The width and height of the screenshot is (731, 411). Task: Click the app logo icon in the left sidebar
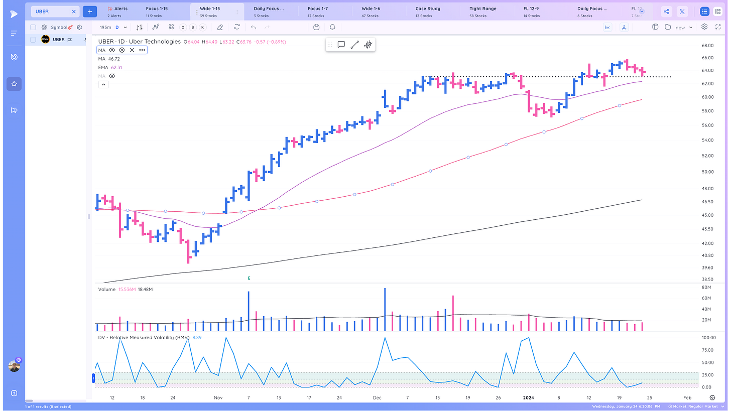coord(14,14)
